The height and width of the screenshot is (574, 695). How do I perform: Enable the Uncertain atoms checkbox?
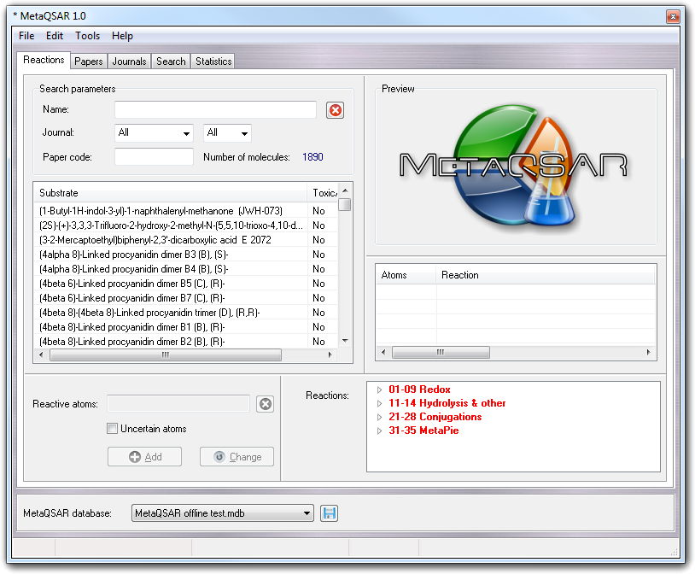(x=112, y=429)
